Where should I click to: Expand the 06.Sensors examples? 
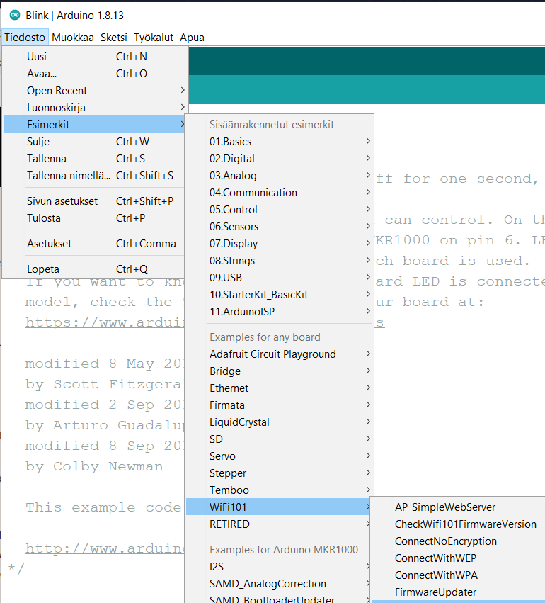pos(279,227)
